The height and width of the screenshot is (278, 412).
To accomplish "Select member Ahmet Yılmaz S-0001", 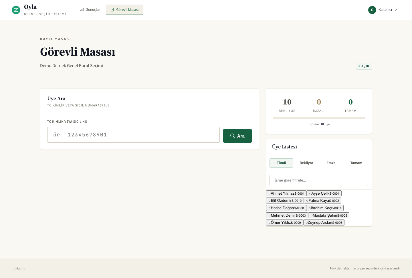I will (286, 194).
